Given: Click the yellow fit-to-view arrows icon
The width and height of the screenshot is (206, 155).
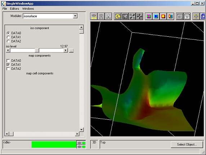Looking at the screenshot, I should [x=196, y=17].
